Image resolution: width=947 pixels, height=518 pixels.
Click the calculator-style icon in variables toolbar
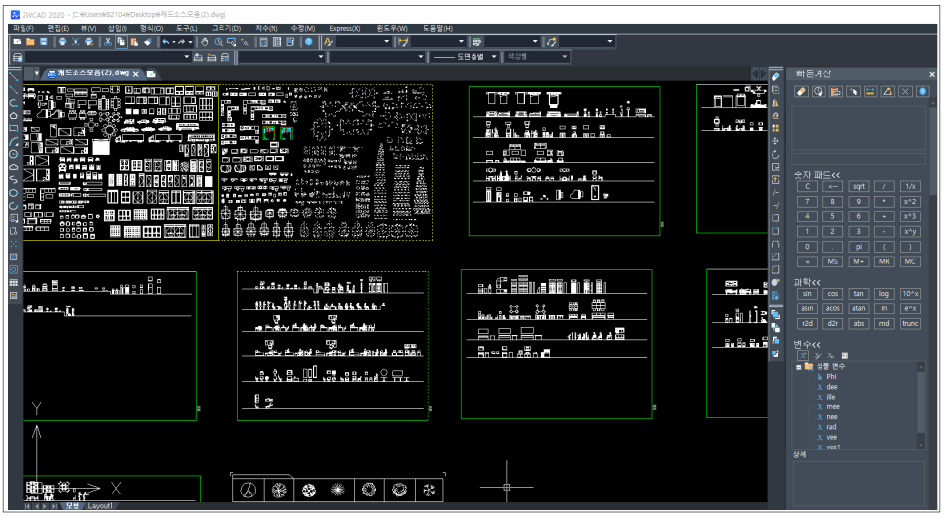pyautogui.click(x=845, y=355)
